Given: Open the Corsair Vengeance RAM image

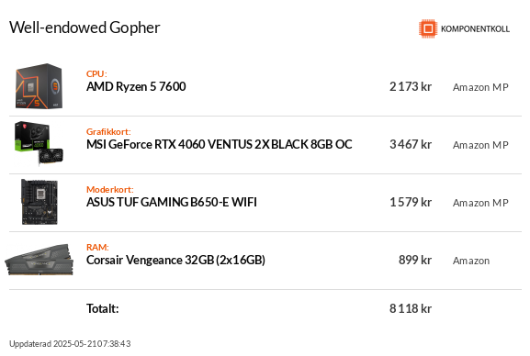Looking at the screenshot, I should click(39, 260).
